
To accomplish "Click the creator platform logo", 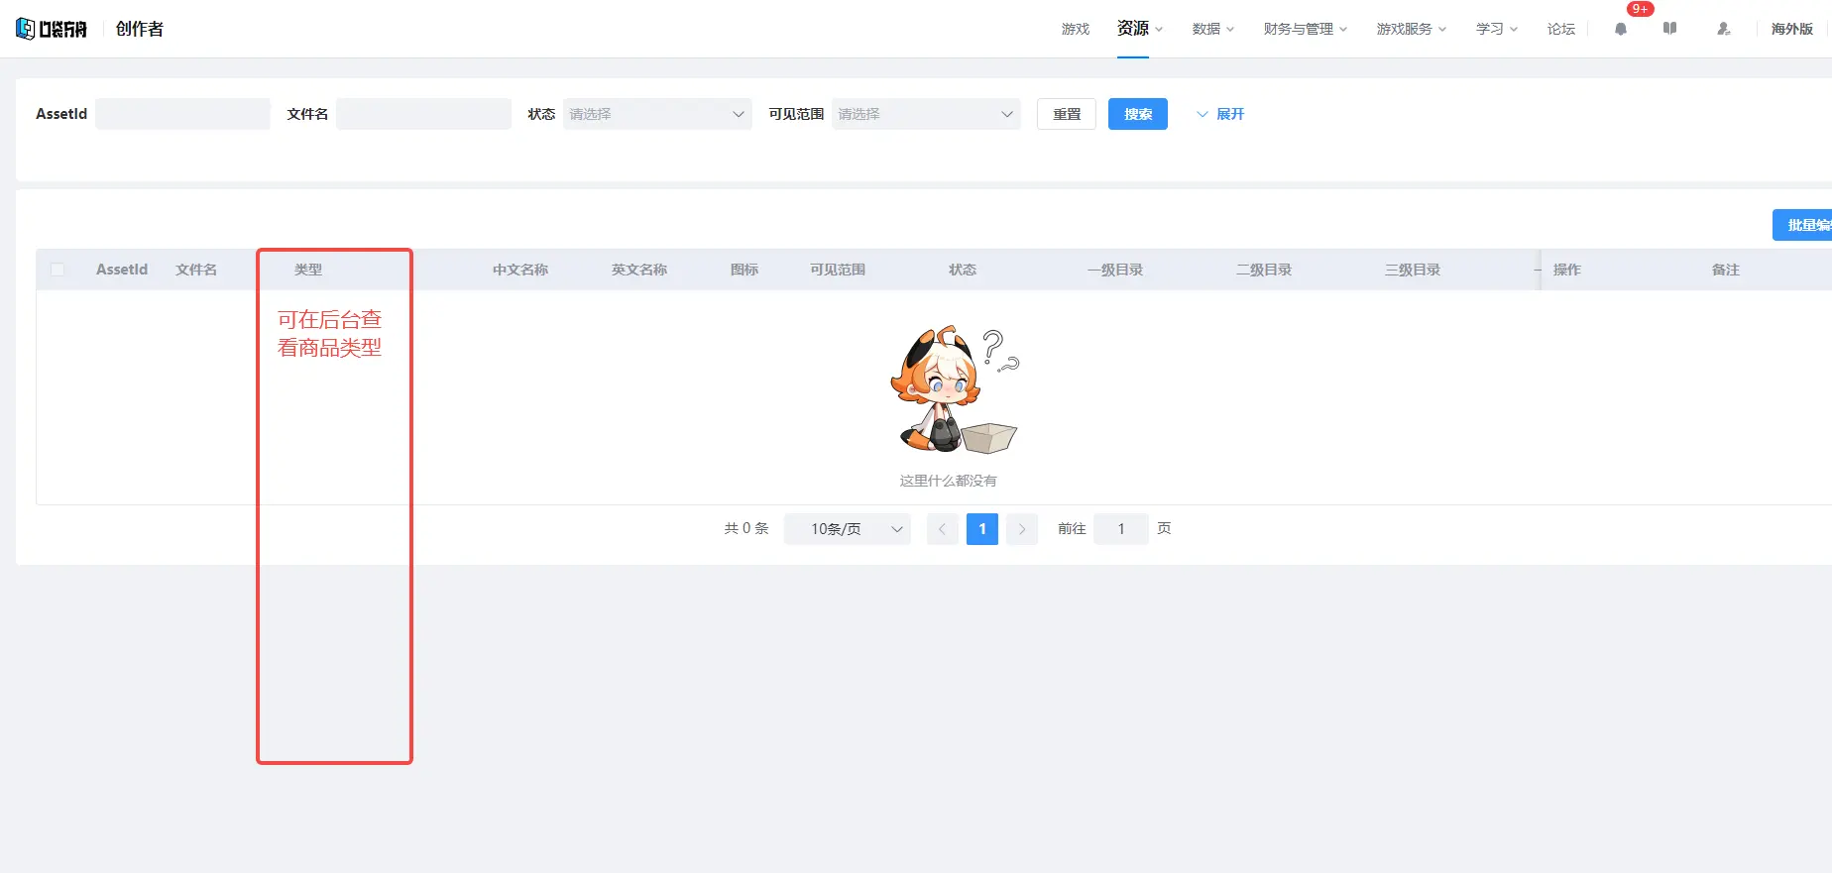I will [x=52, y=29].
